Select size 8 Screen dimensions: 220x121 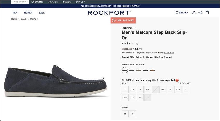[140, 90]
